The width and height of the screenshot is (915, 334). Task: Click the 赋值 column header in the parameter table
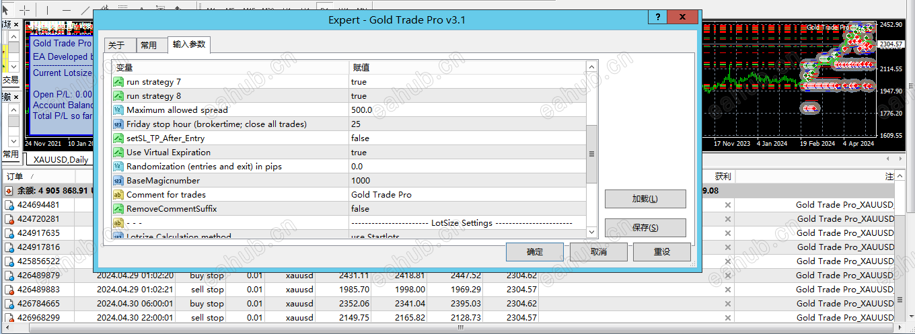coord(468,68)
